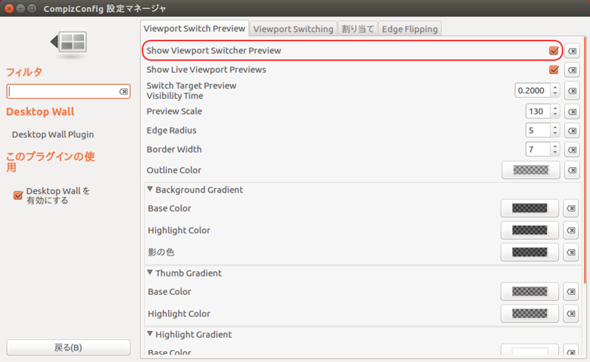Open the Outline Color picker

point(530,170)
